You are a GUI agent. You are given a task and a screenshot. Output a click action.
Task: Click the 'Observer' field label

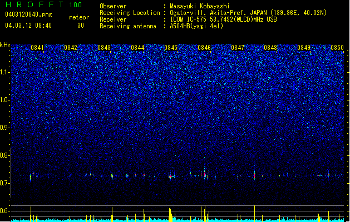tap(113, 6)
